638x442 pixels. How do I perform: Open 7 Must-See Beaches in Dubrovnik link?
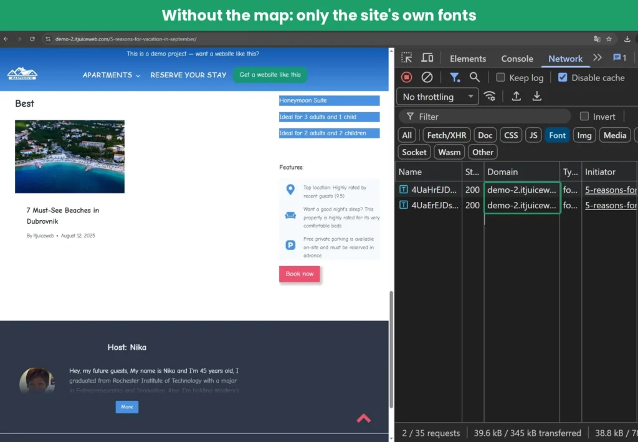[63, 216]
